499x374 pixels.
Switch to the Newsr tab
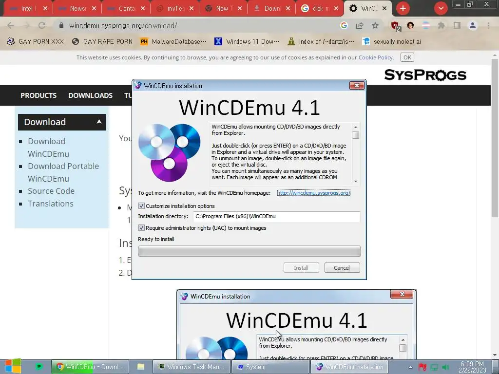tap(77, 9)
